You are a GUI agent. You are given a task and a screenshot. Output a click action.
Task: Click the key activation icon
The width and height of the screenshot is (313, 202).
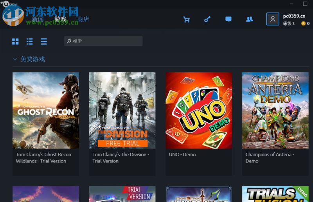[207, 20]
